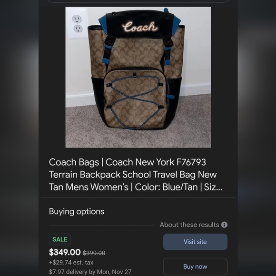The height and width of the screenshot is (276, 276).
Task: Select the $349.00 sale price
Action: (65, 252)
